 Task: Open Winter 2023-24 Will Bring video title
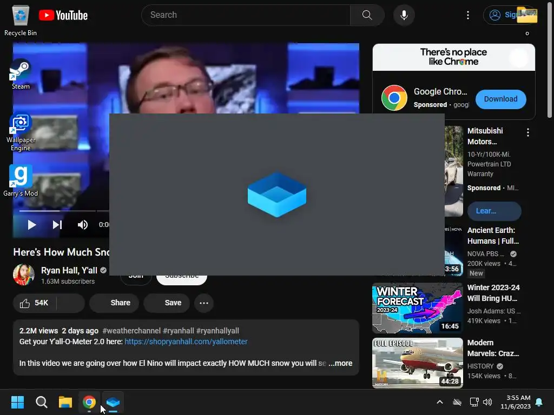pos(493,293)
